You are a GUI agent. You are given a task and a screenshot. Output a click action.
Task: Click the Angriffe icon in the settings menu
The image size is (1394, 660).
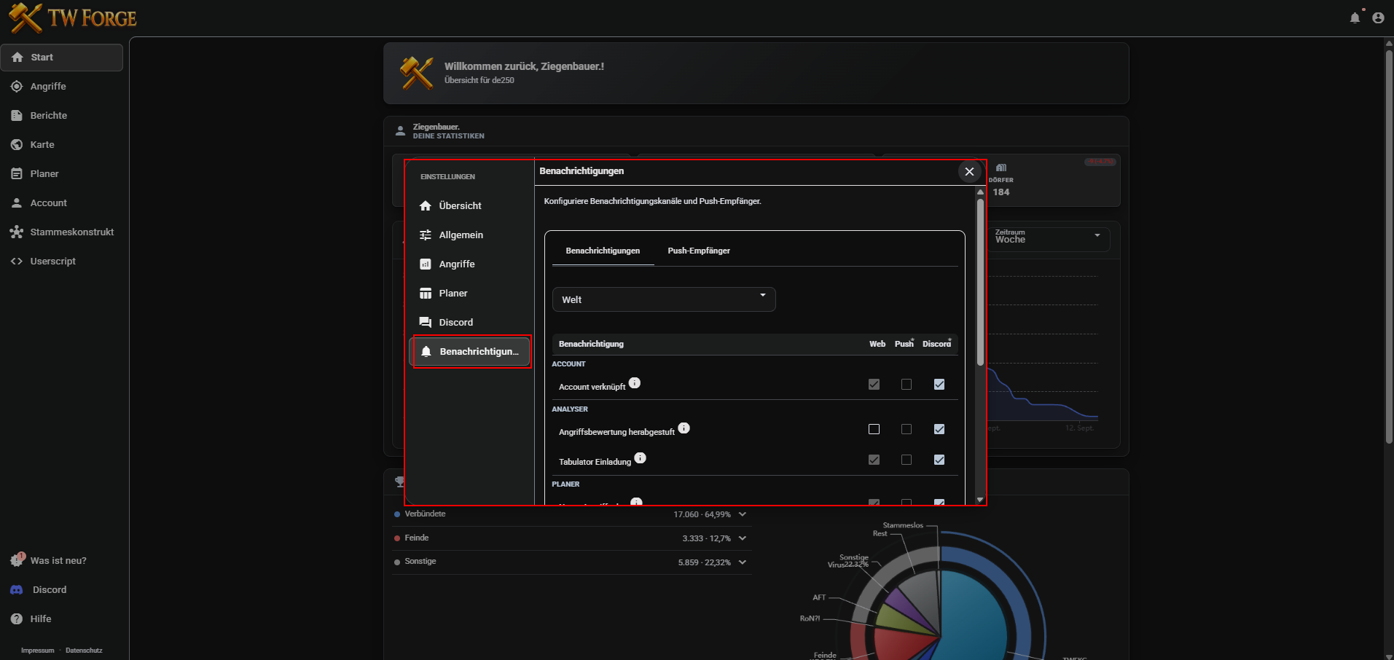(426, 264)
